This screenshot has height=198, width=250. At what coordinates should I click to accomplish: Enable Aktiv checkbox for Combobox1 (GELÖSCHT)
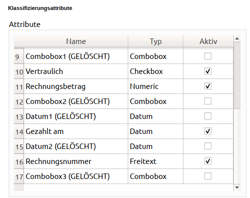pyautogui.click(x=208, y=56)
